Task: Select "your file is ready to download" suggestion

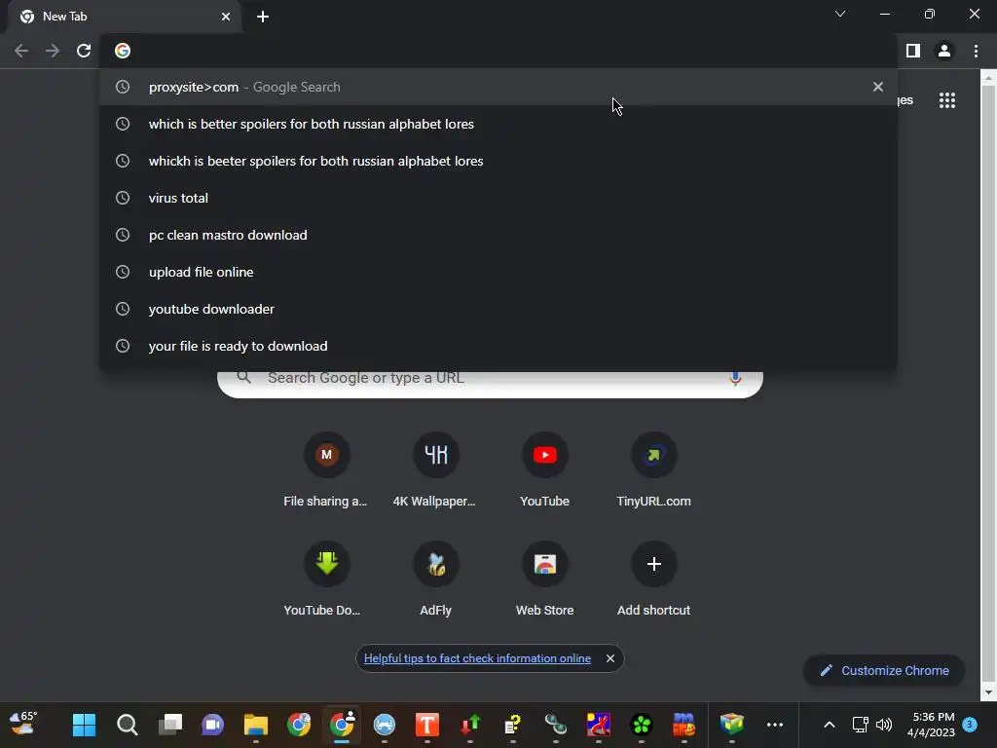Action: pos(498,346)
